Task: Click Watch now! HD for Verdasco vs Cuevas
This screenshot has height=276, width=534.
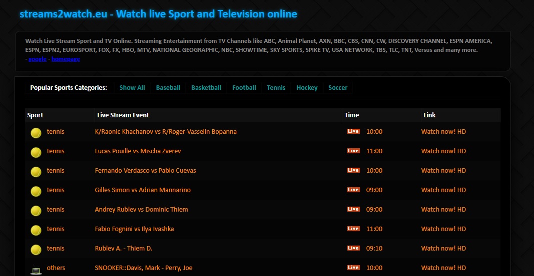Action: [x=443, y=170]
